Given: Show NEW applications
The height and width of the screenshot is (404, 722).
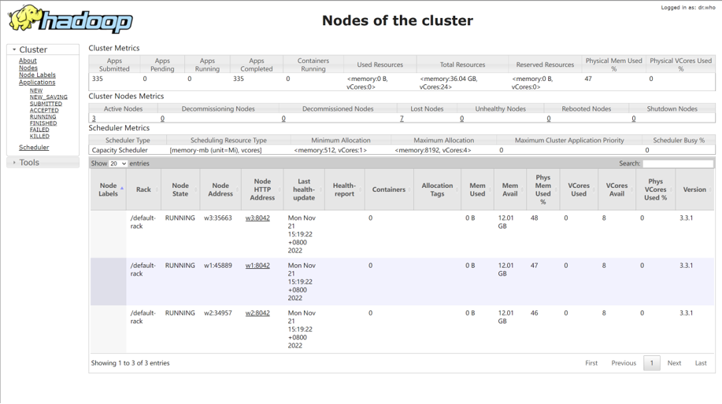Looking at the screenshot, I should (36, 91).
